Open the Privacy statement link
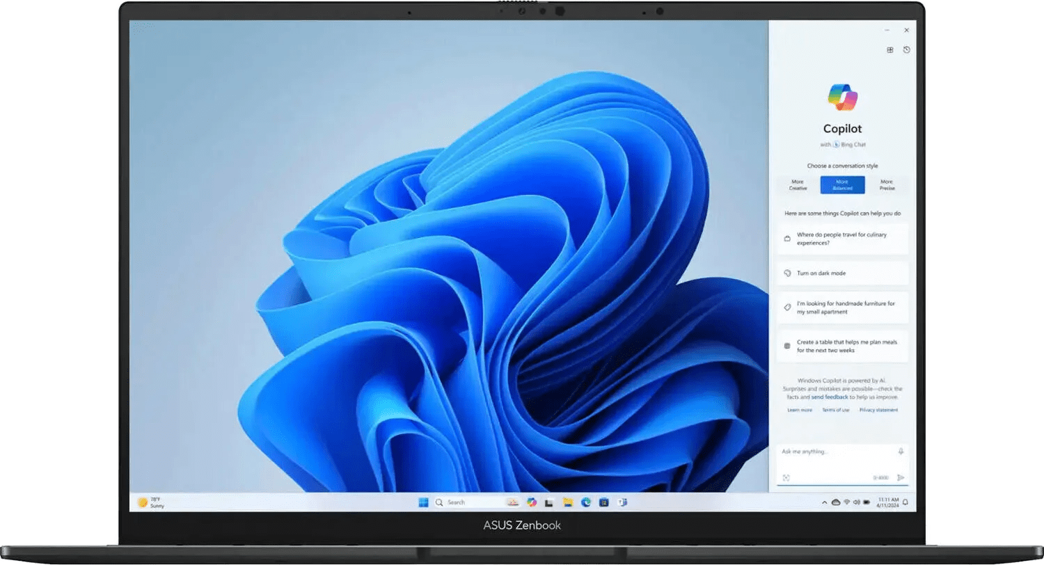Viewport: 1044px width, 565px height. pos(878,411)
